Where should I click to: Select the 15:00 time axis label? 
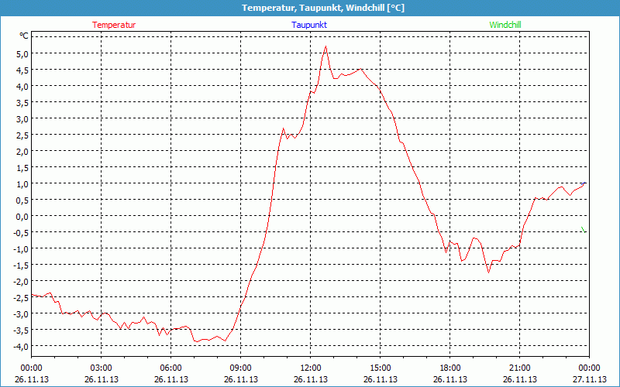[380, 367]
